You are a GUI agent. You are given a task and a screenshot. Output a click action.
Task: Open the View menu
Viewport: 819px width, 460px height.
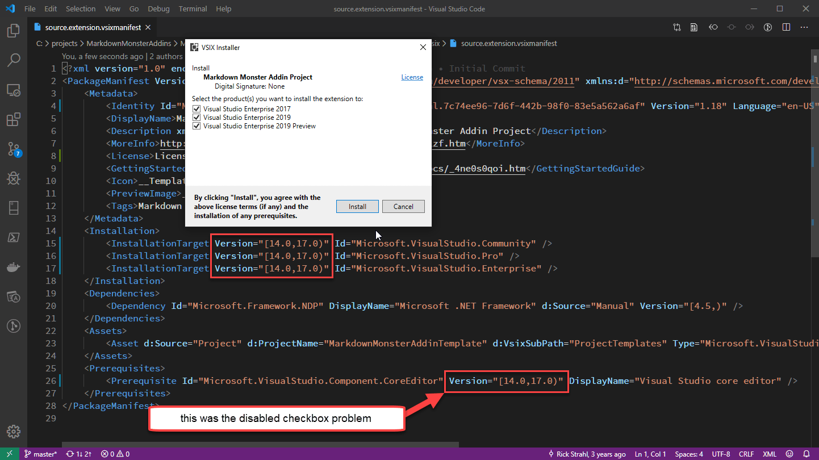(112, 9)
